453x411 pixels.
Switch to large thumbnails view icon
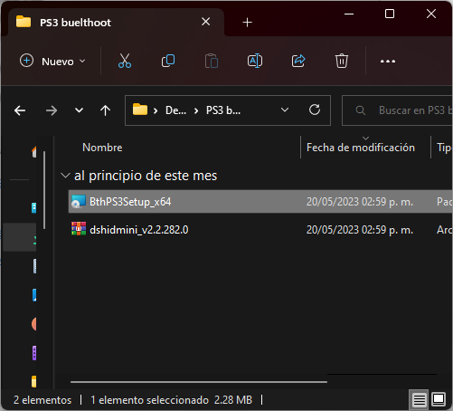pos(439,400)
